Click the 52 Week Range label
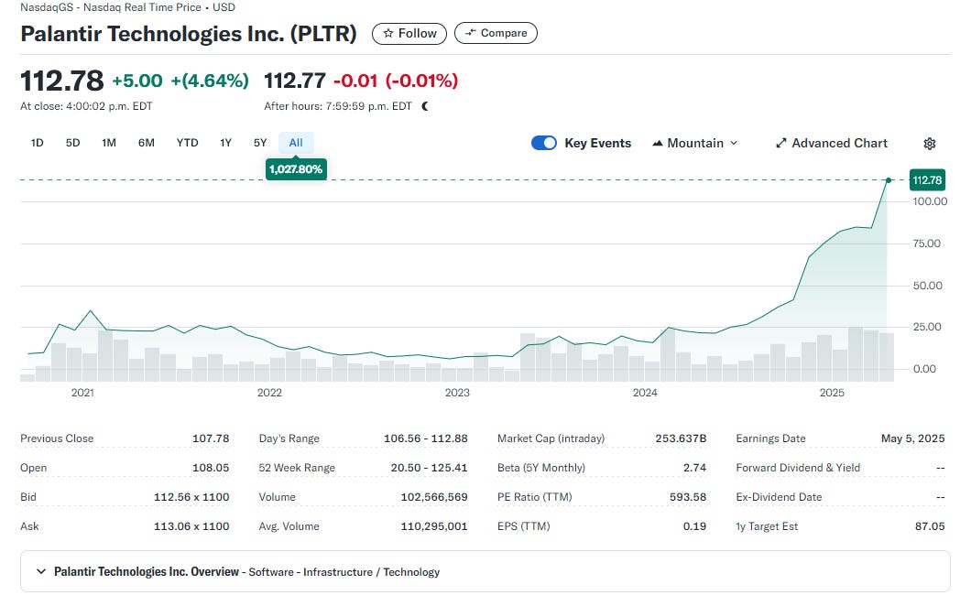Viewport: 960px width, 606px height. (x=297, y=468)
